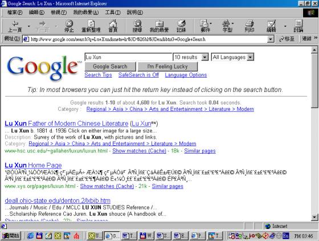Click the Windows logo throbber at top right

point(310,13)
